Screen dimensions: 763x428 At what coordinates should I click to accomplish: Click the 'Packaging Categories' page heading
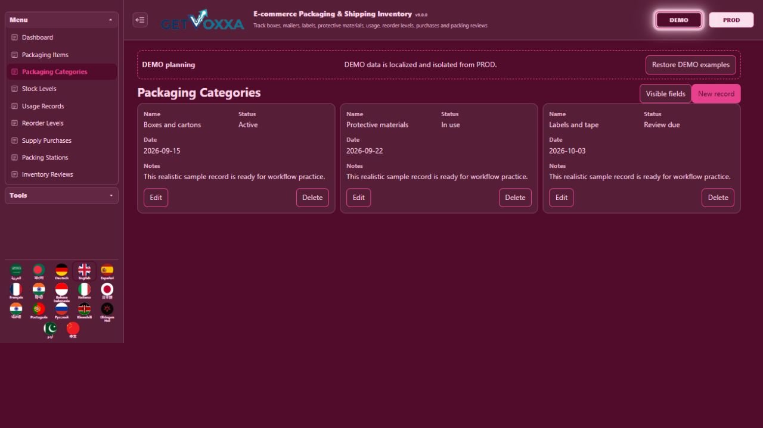click(199, 93)
